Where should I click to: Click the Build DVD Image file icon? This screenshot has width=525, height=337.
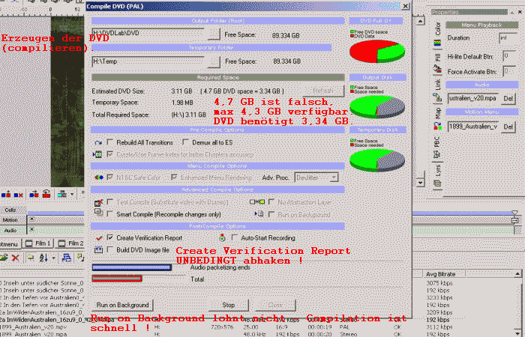(97, 249)
